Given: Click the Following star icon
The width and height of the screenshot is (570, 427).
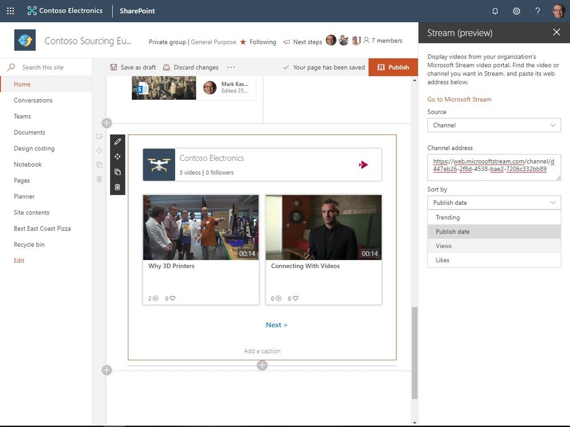Looking at the screenshot, I should coord(243,42).
